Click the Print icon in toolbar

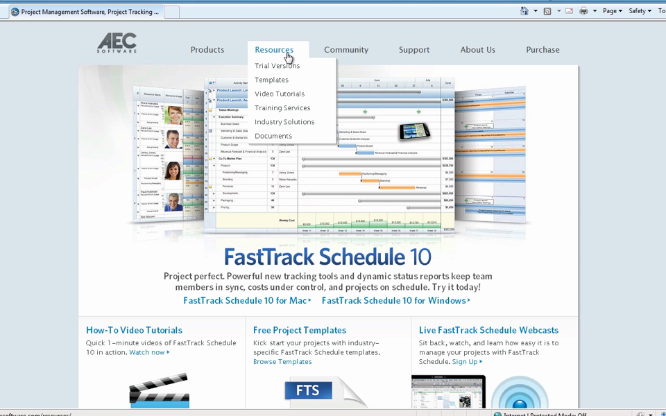point(584,11)
